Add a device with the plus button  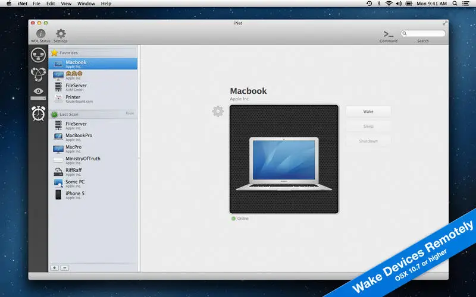point(54,268)
